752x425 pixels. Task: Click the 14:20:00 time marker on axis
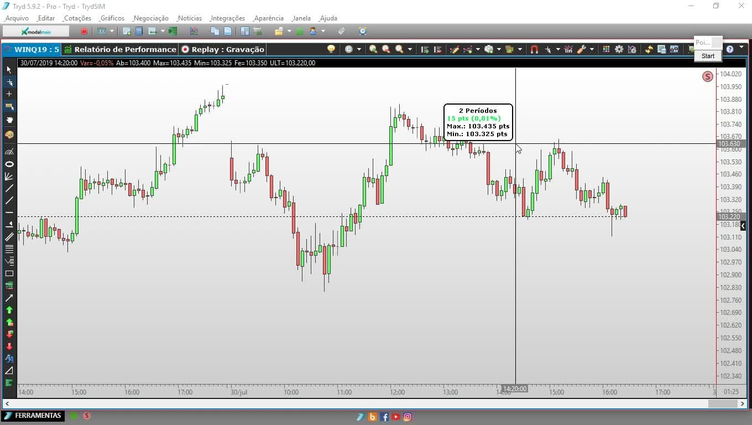point(514,389)
